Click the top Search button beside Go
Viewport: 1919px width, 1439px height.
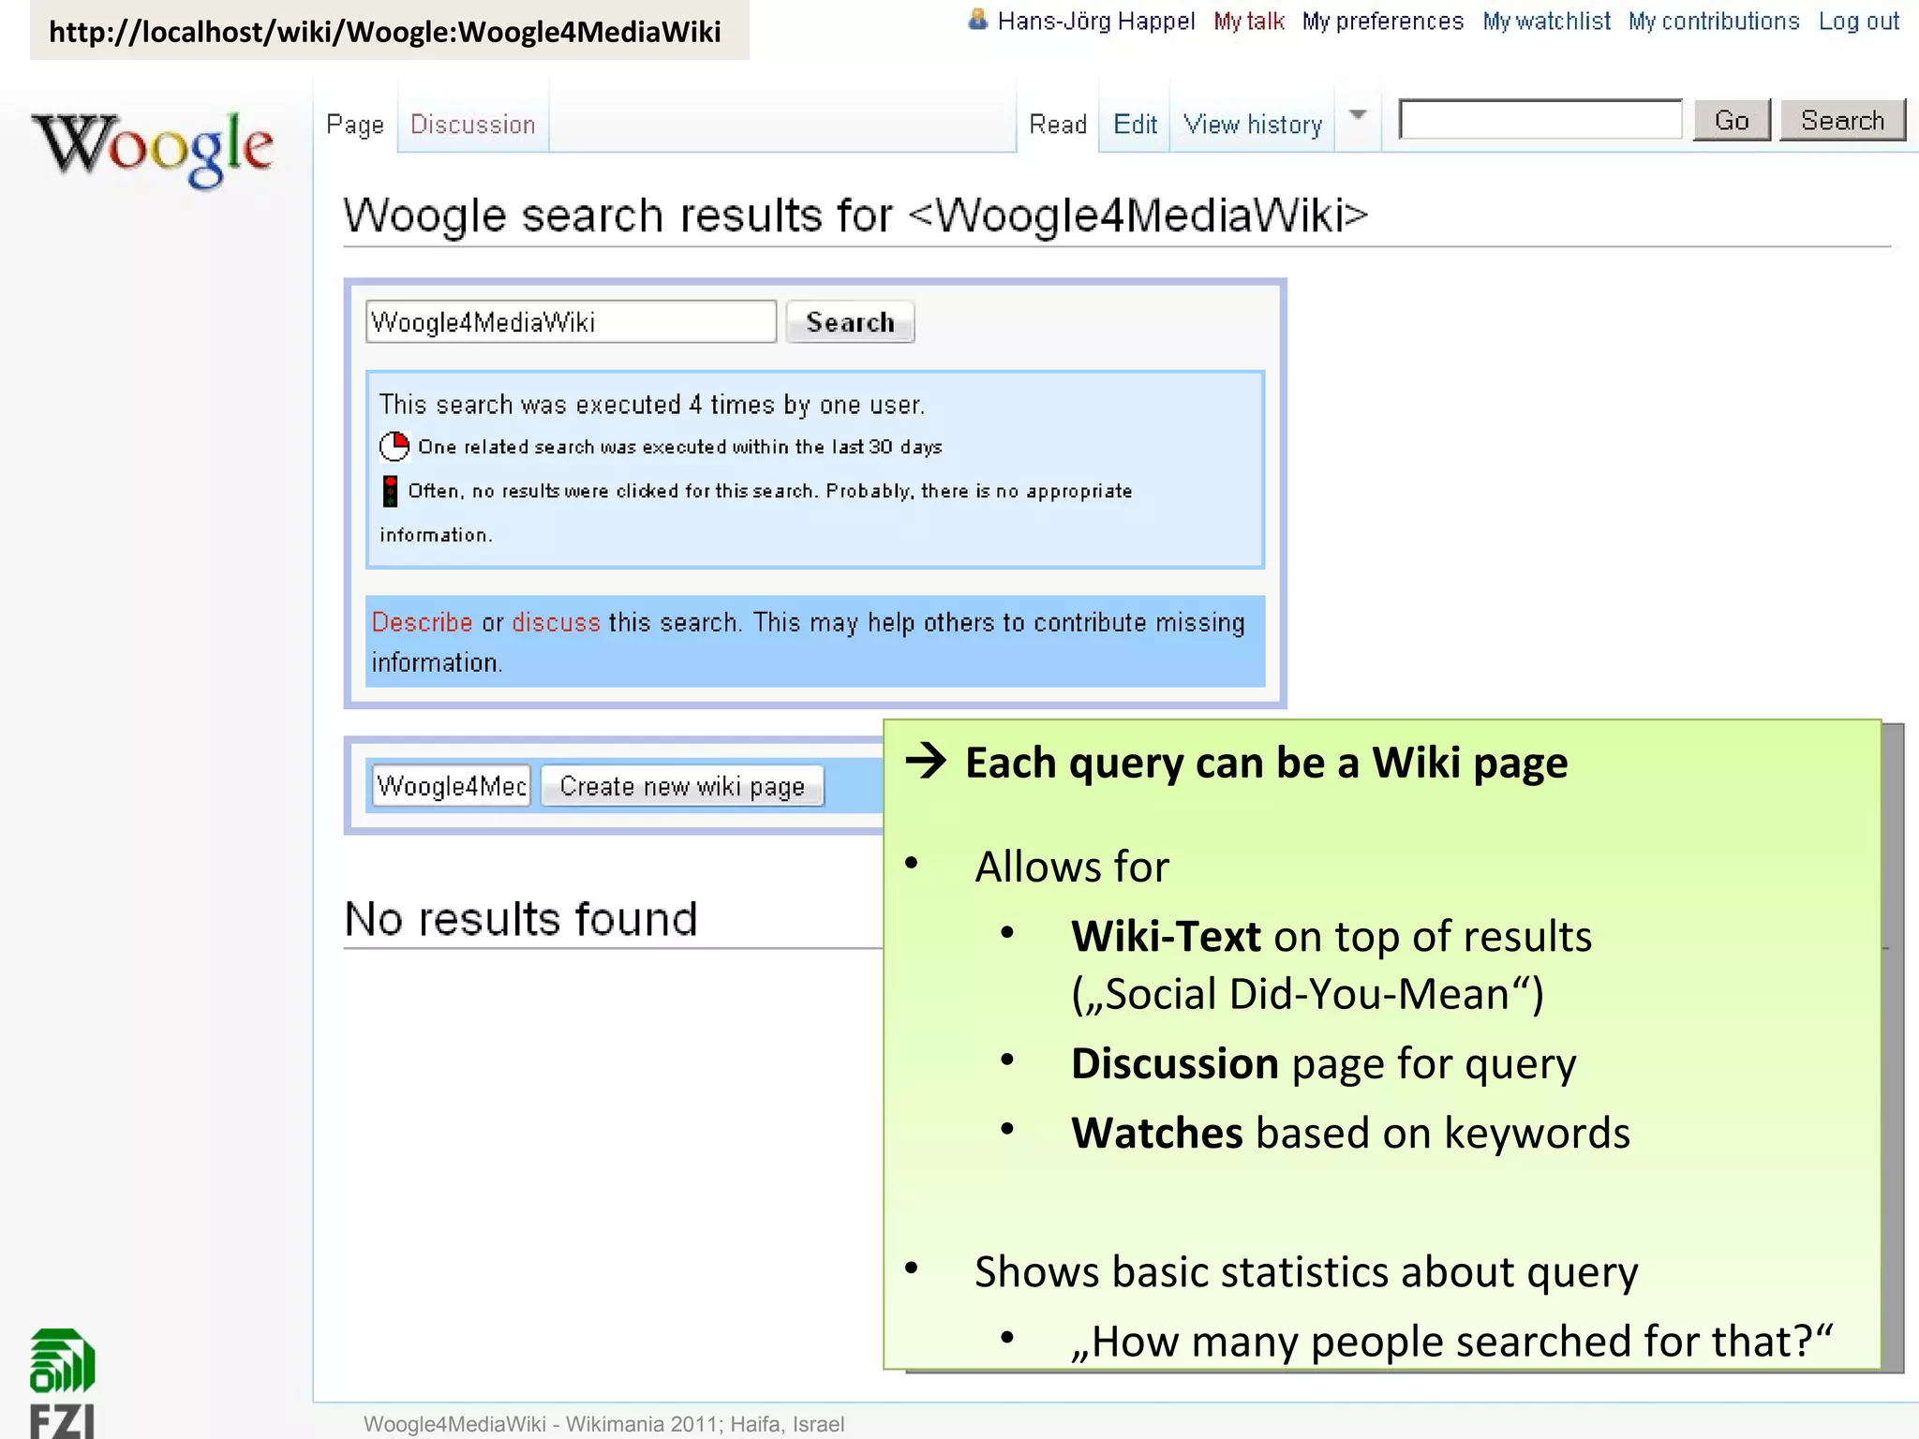click(x=1842, y=120)
